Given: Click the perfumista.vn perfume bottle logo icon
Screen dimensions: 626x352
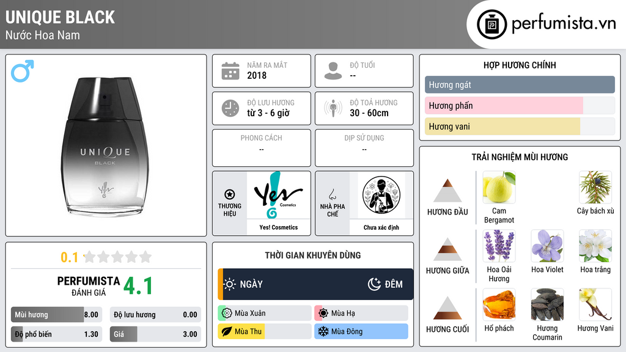Looking at the screenshot, I should pyautogui.click(x=492, y=24).
